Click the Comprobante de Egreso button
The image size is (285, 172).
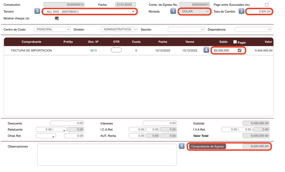point(208,146)
